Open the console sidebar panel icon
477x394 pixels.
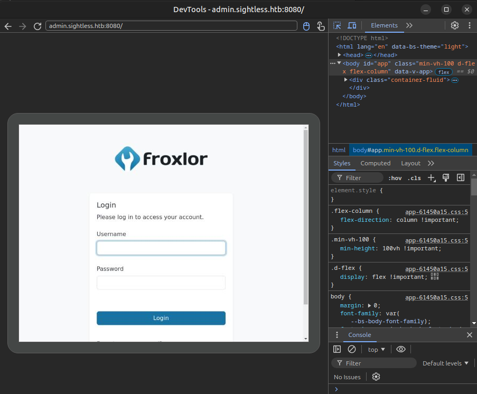tap(338, 349)
